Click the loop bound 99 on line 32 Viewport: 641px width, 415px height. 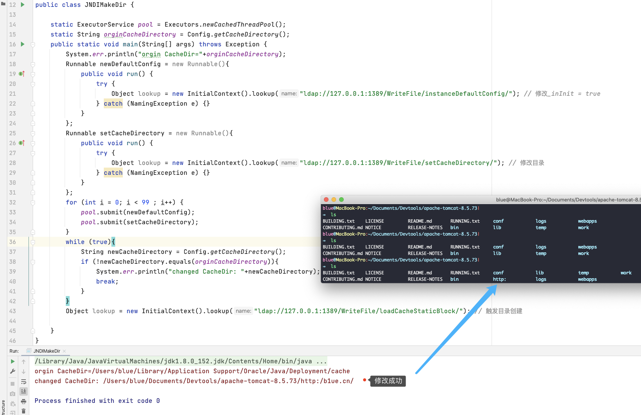tap(146, 202)
